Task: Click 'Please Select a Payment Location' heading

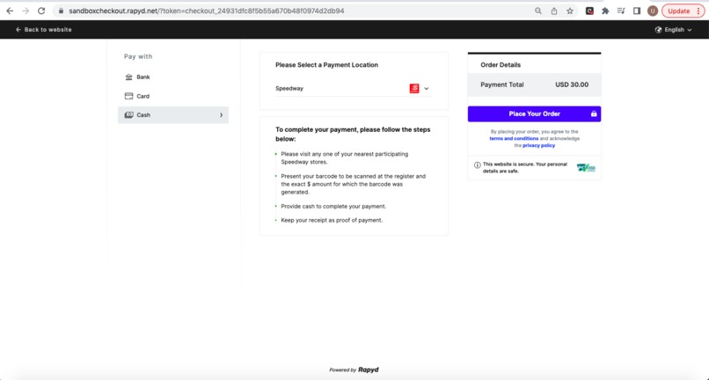Action: pos(326,65)
